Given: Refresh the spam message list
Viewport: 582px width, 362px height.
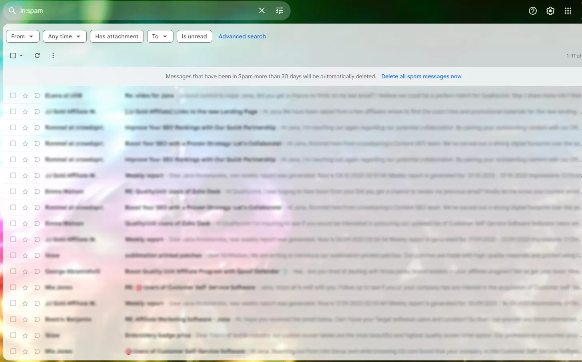Looking at the screenshot, I should point(37,56).
